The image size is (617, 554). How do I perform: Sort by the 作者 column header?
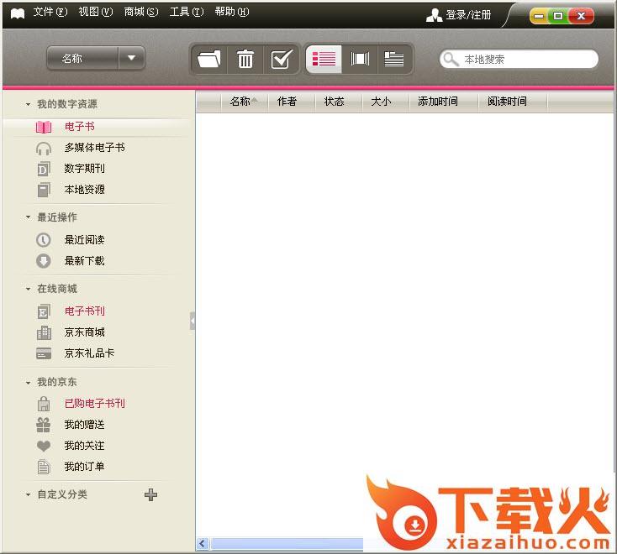coord(292,102)
